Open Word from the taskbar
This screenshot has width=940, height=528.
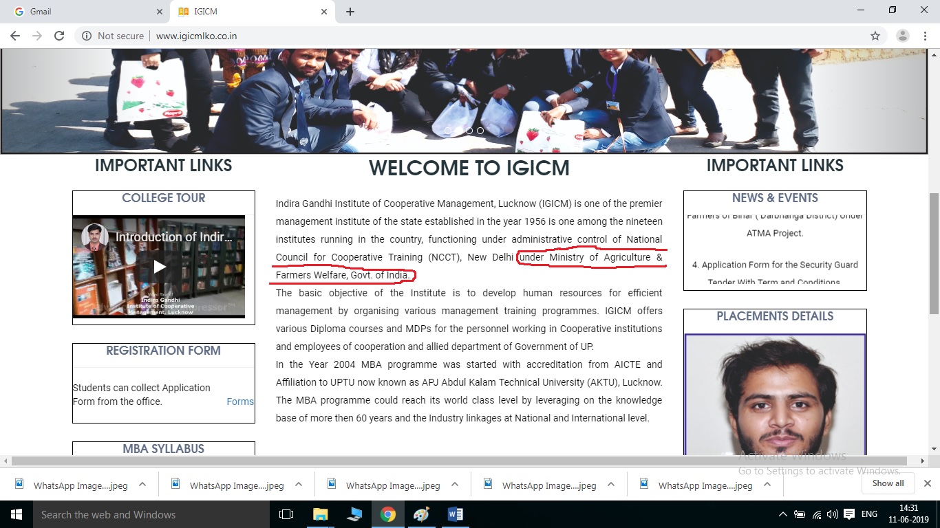[455, 514]
